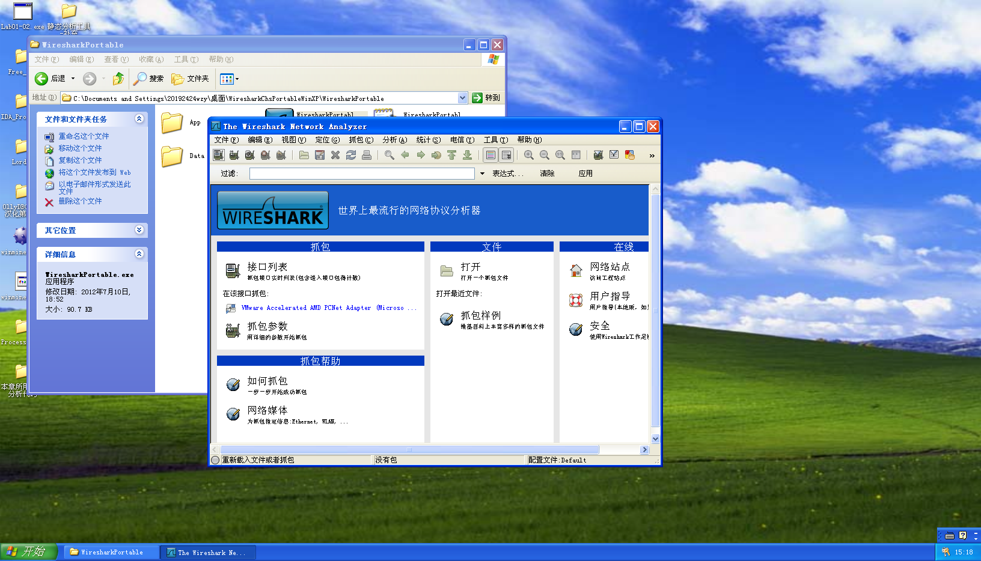Click the 转到 go button in Explorer
This screenshot has height=561, width=981.
click(x=486, y=98)
